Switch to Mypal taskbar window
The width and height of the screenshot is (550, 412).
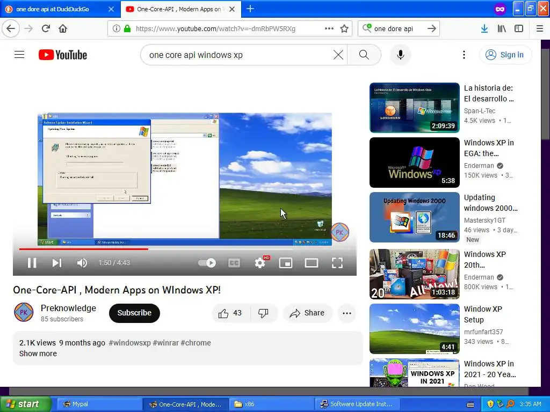99,404
